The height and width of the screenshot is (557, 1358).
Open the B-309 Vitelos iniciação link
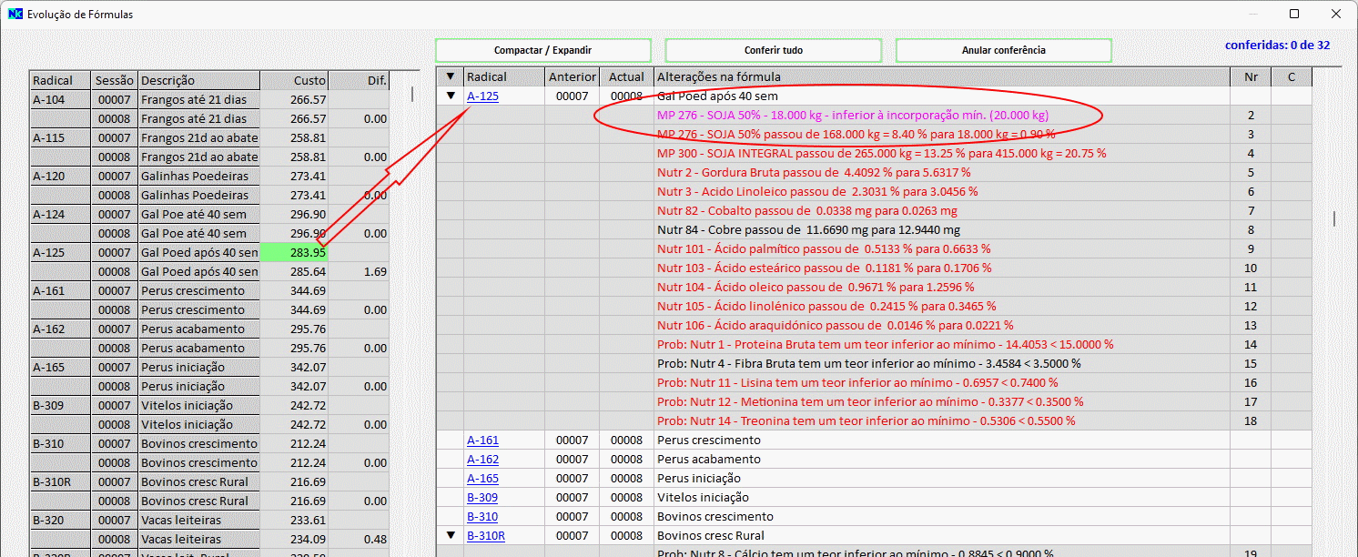pyautogui.click(x=482, y=497)
